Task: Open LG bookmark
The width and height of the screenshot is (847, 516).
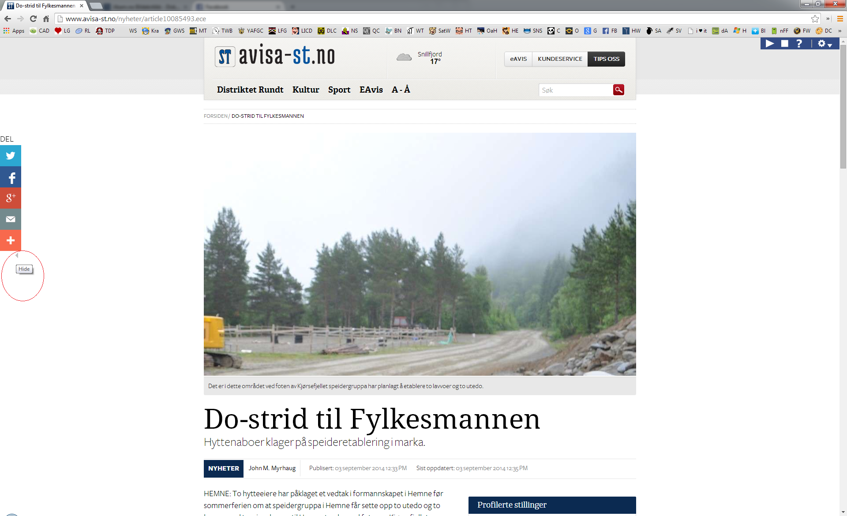Action: pos(62,31)
